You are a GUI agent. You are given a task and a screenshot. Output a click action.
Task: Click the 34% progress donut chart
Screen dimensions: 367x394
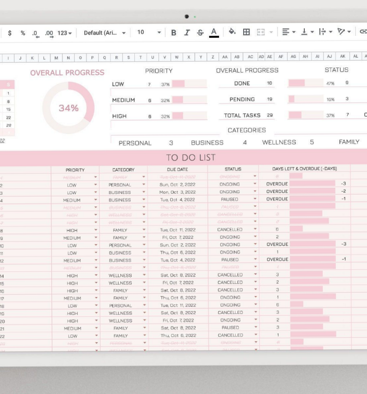coord(69,108)
